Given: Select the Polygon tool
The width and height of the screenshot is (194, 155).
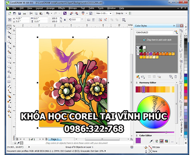Looking at the screenshot, I should point(9,67).
